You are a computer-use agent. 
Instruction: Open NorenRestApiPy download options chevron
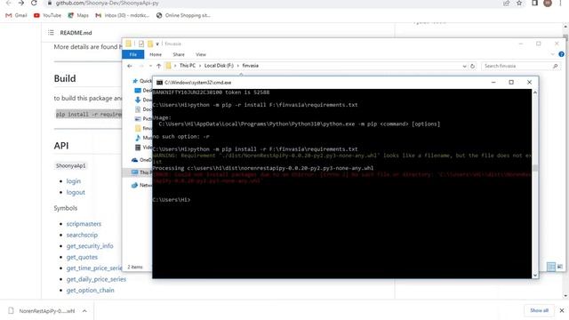84,311
